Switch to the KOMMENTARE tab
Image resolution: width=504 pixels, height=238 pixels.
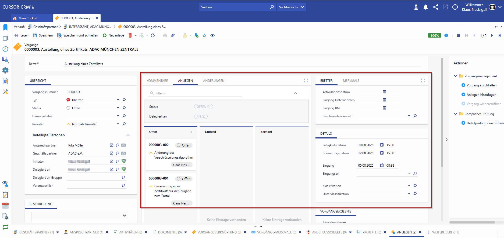click(157, 81)
